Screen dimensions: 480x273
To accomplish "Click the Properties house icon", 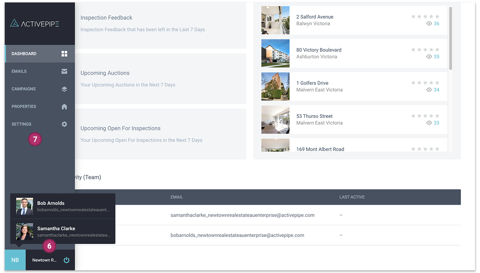I will (x=64, y=106).
